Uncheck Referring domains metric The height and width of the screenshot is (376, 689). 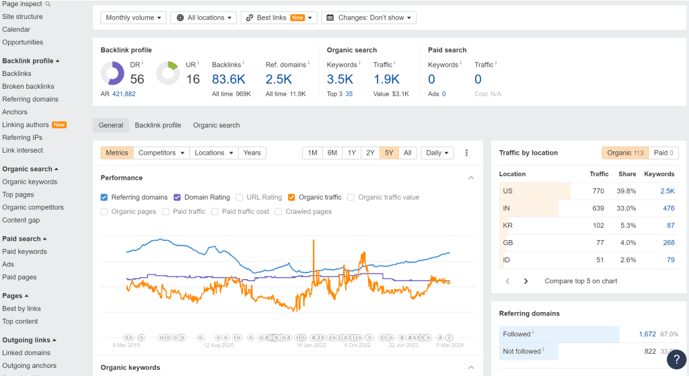(x=104, y=197)
